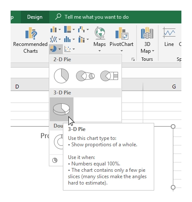
Task: Insert a PivotChart
Action: tap(121, 39)
